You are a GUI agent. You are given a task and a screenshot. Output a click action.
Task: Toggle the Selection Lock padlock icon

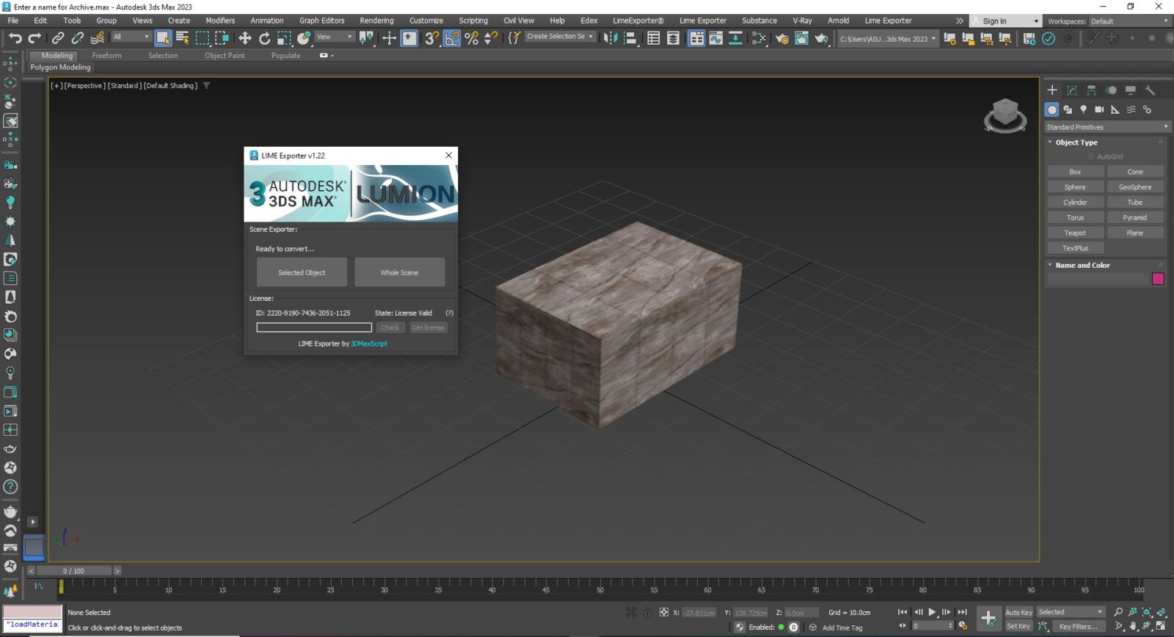[x=647, y=612]
